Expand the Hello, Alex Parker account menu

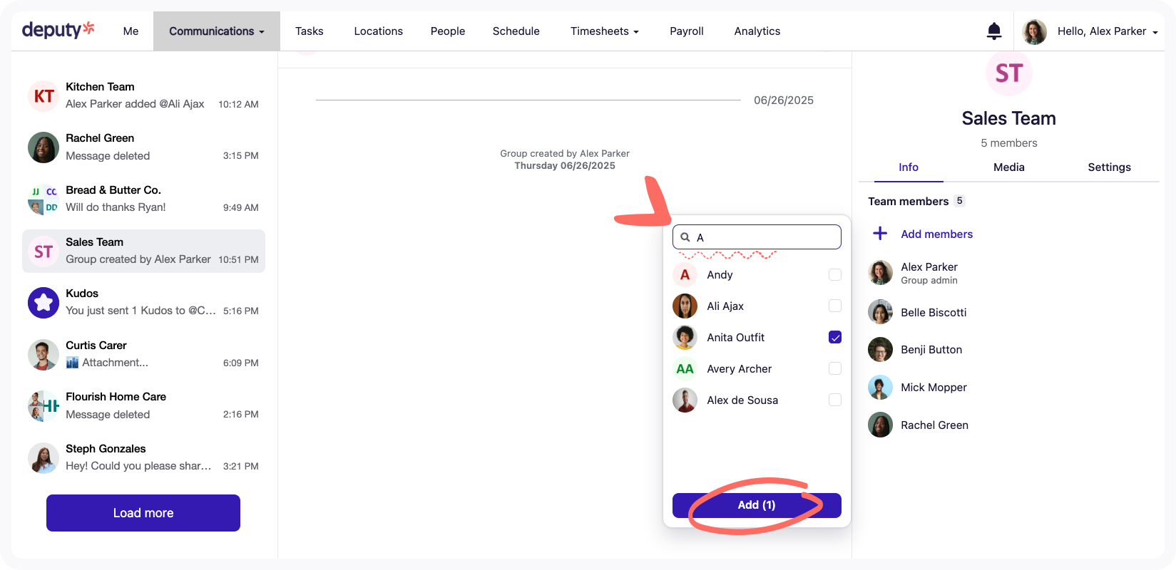(1107, 31)
